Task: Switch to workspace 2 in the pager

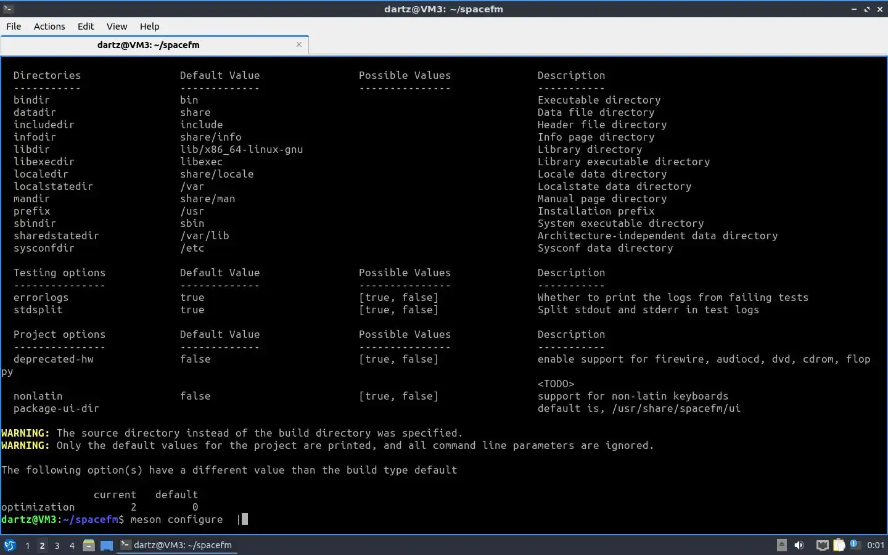Action: point(42,545)
